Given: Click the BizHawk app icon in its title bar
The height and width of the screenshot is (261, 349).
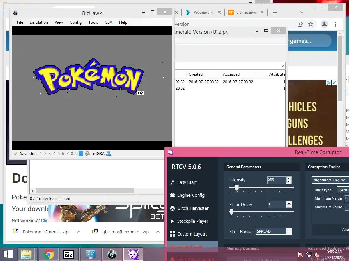Looking at the screenshot, I should pyautogui.click(x=15, y=13).
